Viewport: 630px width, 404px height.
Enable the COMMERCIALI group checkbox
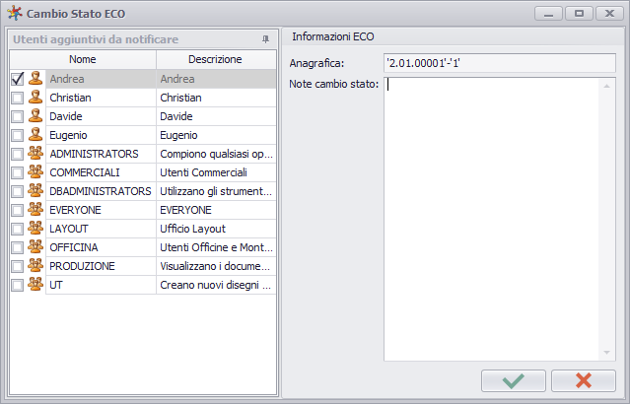[18, 172]
